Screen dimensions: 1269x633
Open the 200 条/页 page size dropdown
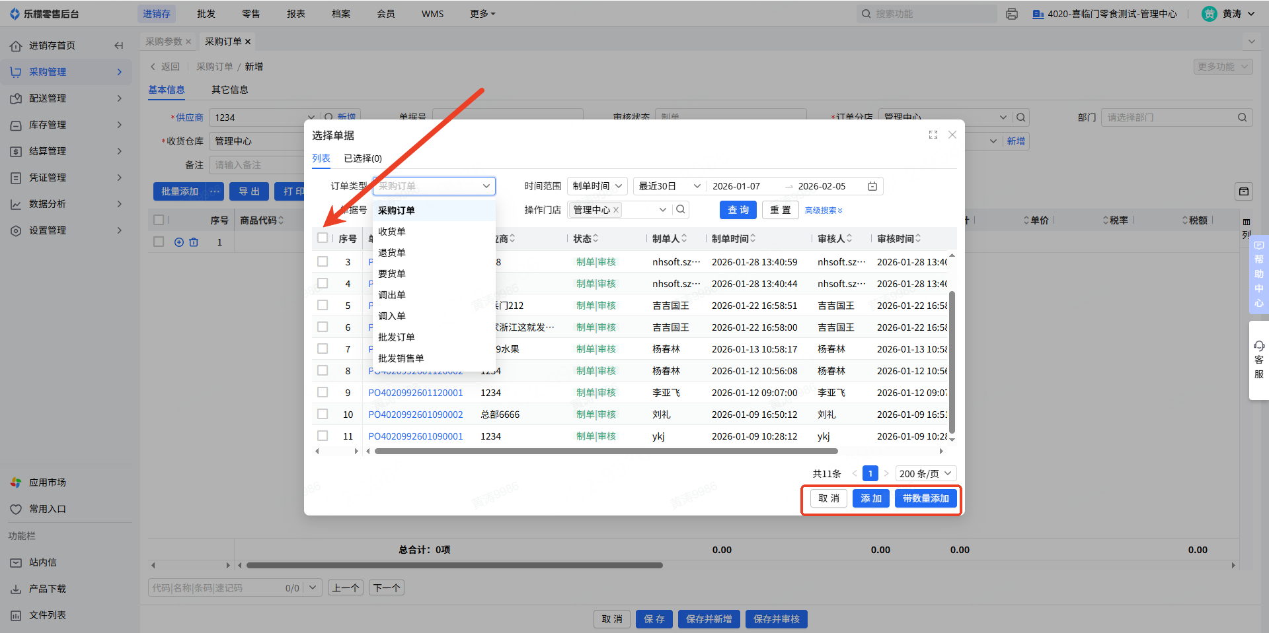[926, 473]
